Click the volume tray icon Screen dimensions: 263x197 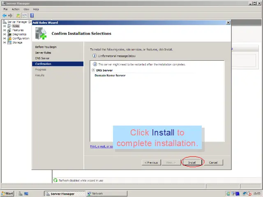click(x=249, y=194)
